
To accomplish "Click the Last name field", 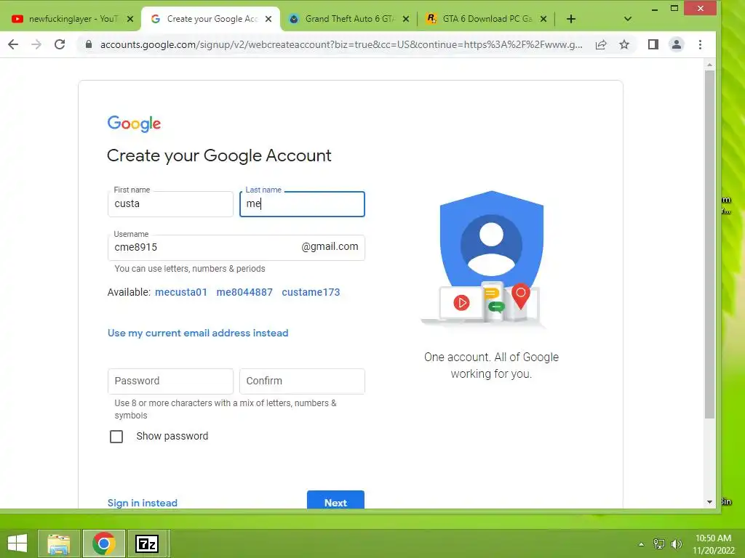I will 302,204.
